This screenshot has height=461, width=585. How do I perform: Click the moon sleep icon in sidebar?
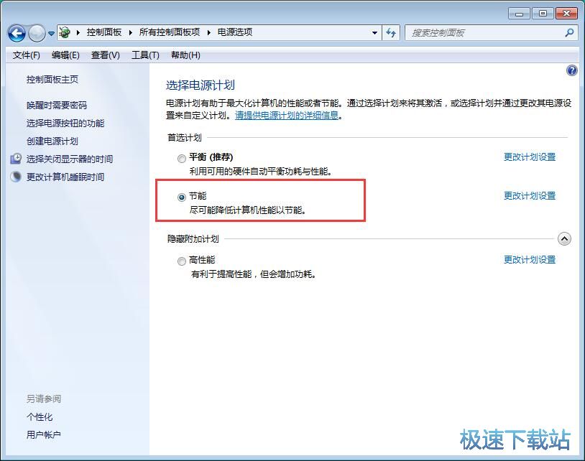[x=16, y=177]
